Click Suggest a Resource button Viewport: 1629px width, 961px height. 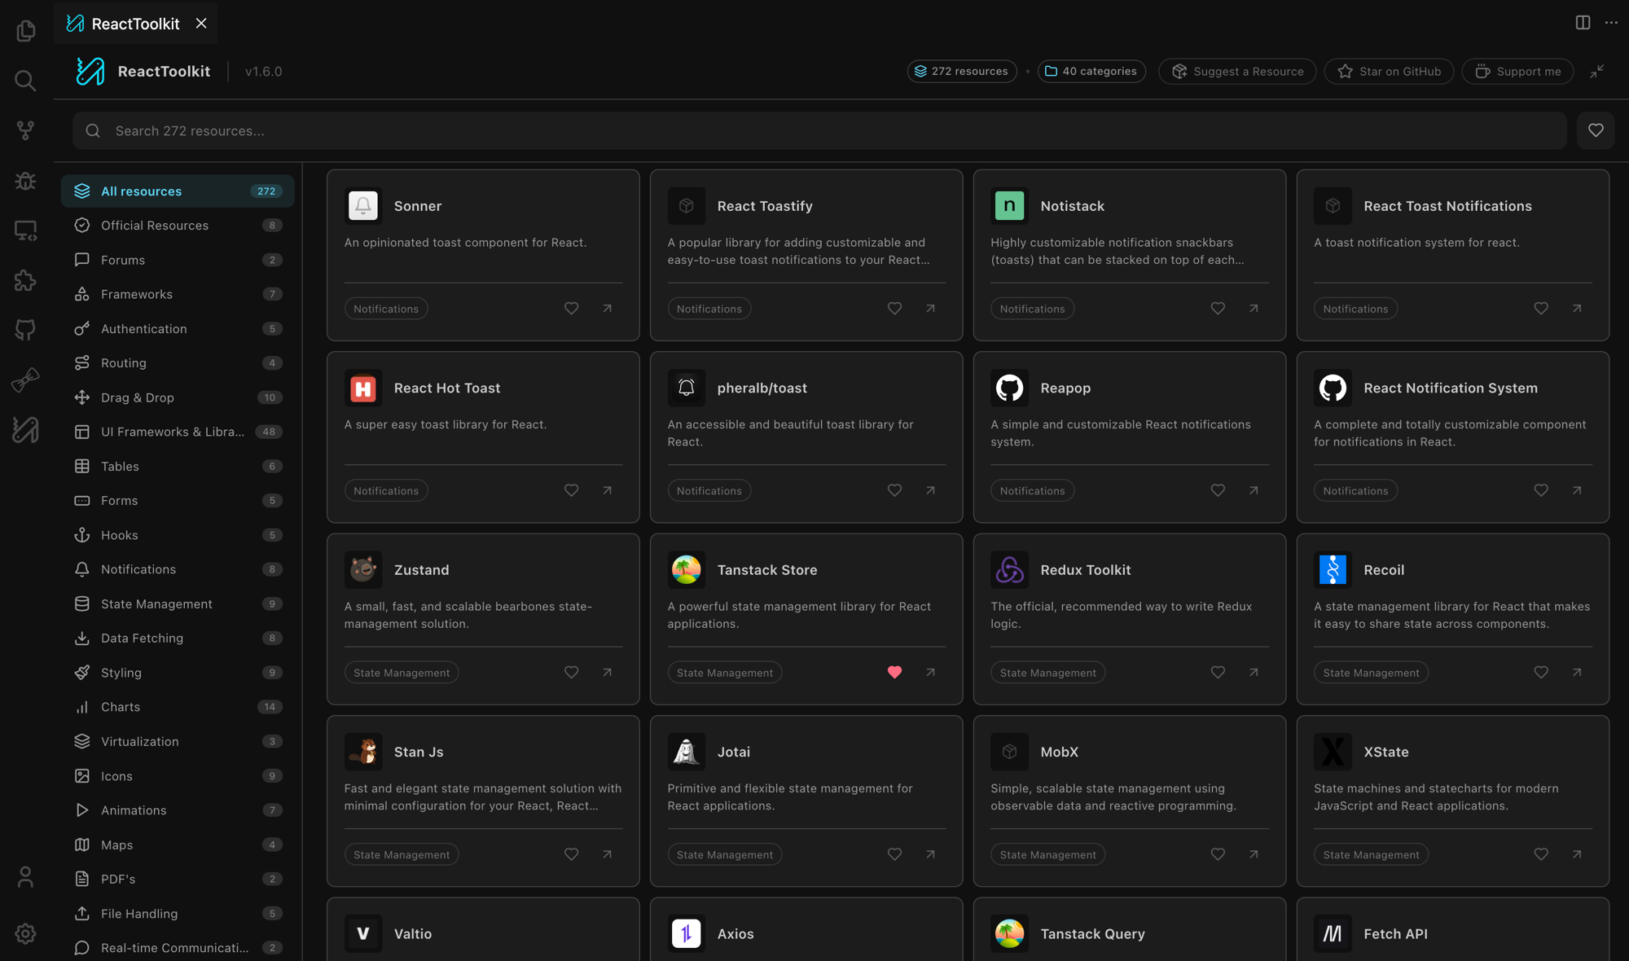click(1237, 72)
